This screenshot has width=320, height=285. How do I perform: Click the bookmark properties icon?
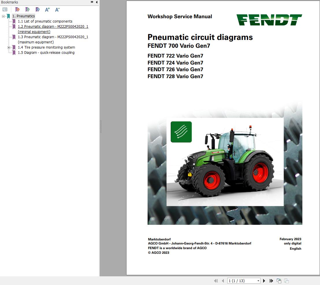click(38, 10)
